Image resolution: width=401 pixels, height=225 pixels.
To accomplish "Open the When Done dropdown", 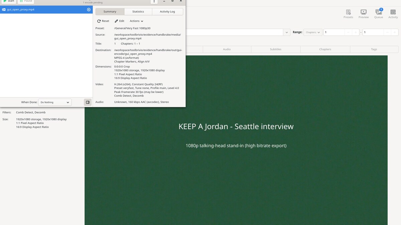I will coord(55,102).
